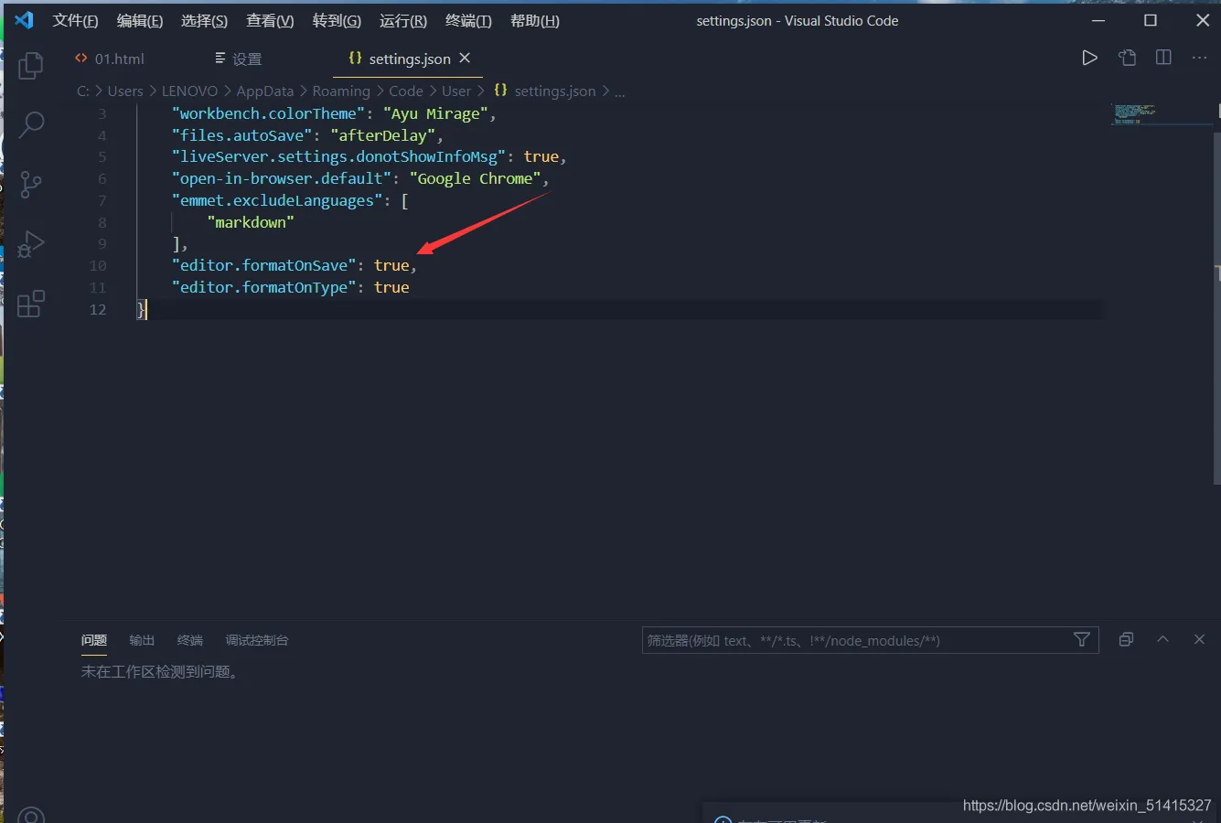Click the "Google Chrome" value
The image size is (1221, 823).
(476, 178)
